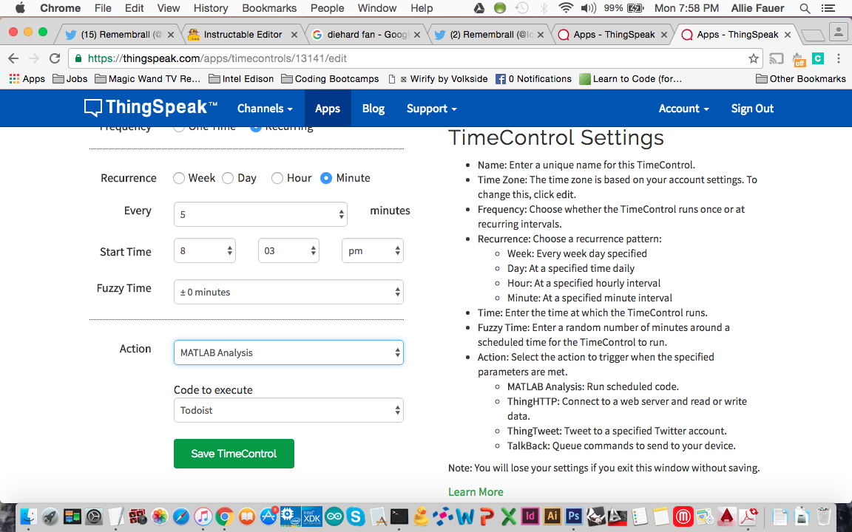The height and width of the screenshot is (532, 852).
Task: Open the Arduino app in dock
Action: click(334, 516)
